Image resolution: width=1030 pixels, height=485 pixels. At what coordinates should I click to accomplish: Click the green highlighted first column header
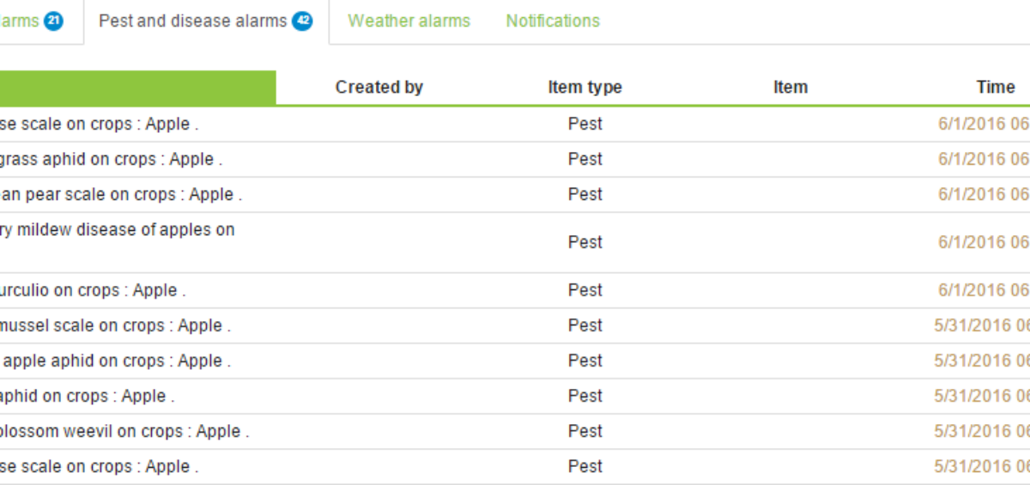point(137,88)
